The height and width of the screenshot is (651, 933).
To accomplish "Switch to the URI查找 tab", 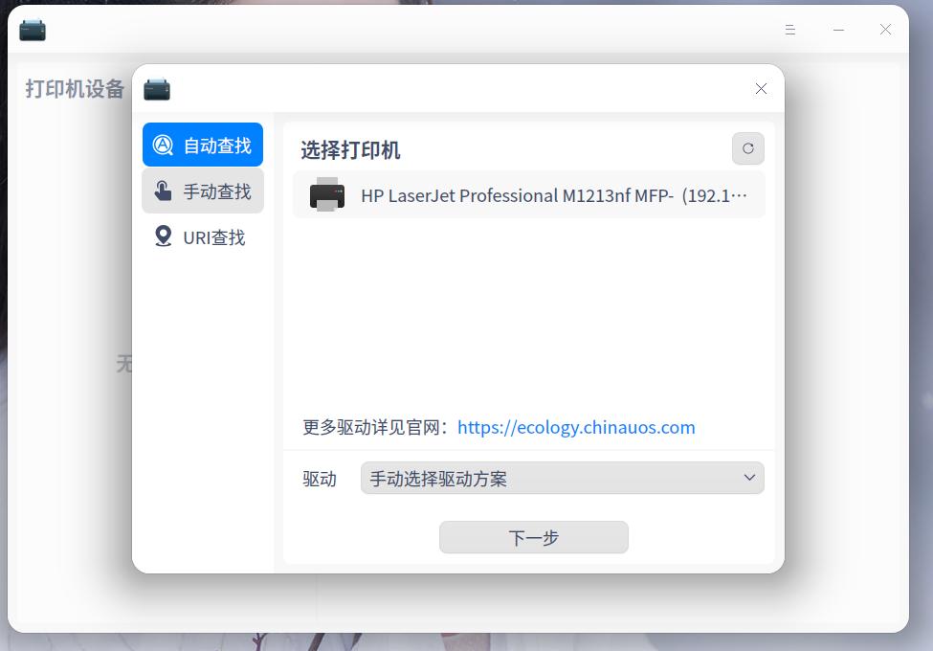I will [x=203, y=236].
